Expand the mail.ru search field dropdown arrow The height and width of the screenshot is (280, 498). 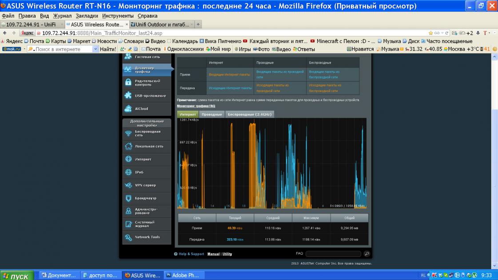pos(96,49)
